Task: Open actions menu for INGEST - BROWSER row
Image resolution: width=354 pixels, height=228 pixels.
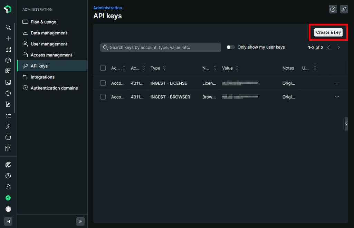Action: [x=337, y=97]
